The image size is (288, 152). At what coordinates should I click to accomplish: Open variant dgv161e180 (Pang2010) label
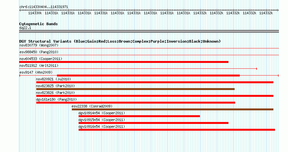(56, 99)
